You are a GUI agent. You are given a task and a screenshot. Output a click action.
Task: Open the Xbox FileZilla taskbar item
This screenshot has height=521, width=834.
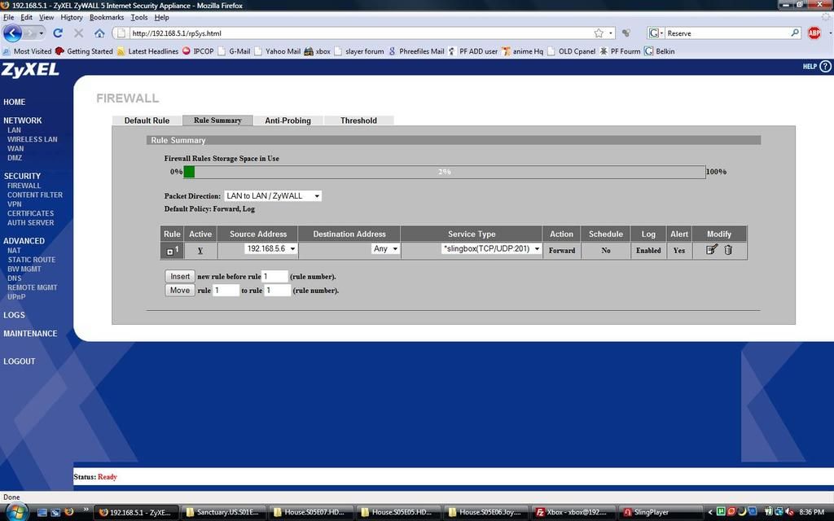[x=573, y=513]
